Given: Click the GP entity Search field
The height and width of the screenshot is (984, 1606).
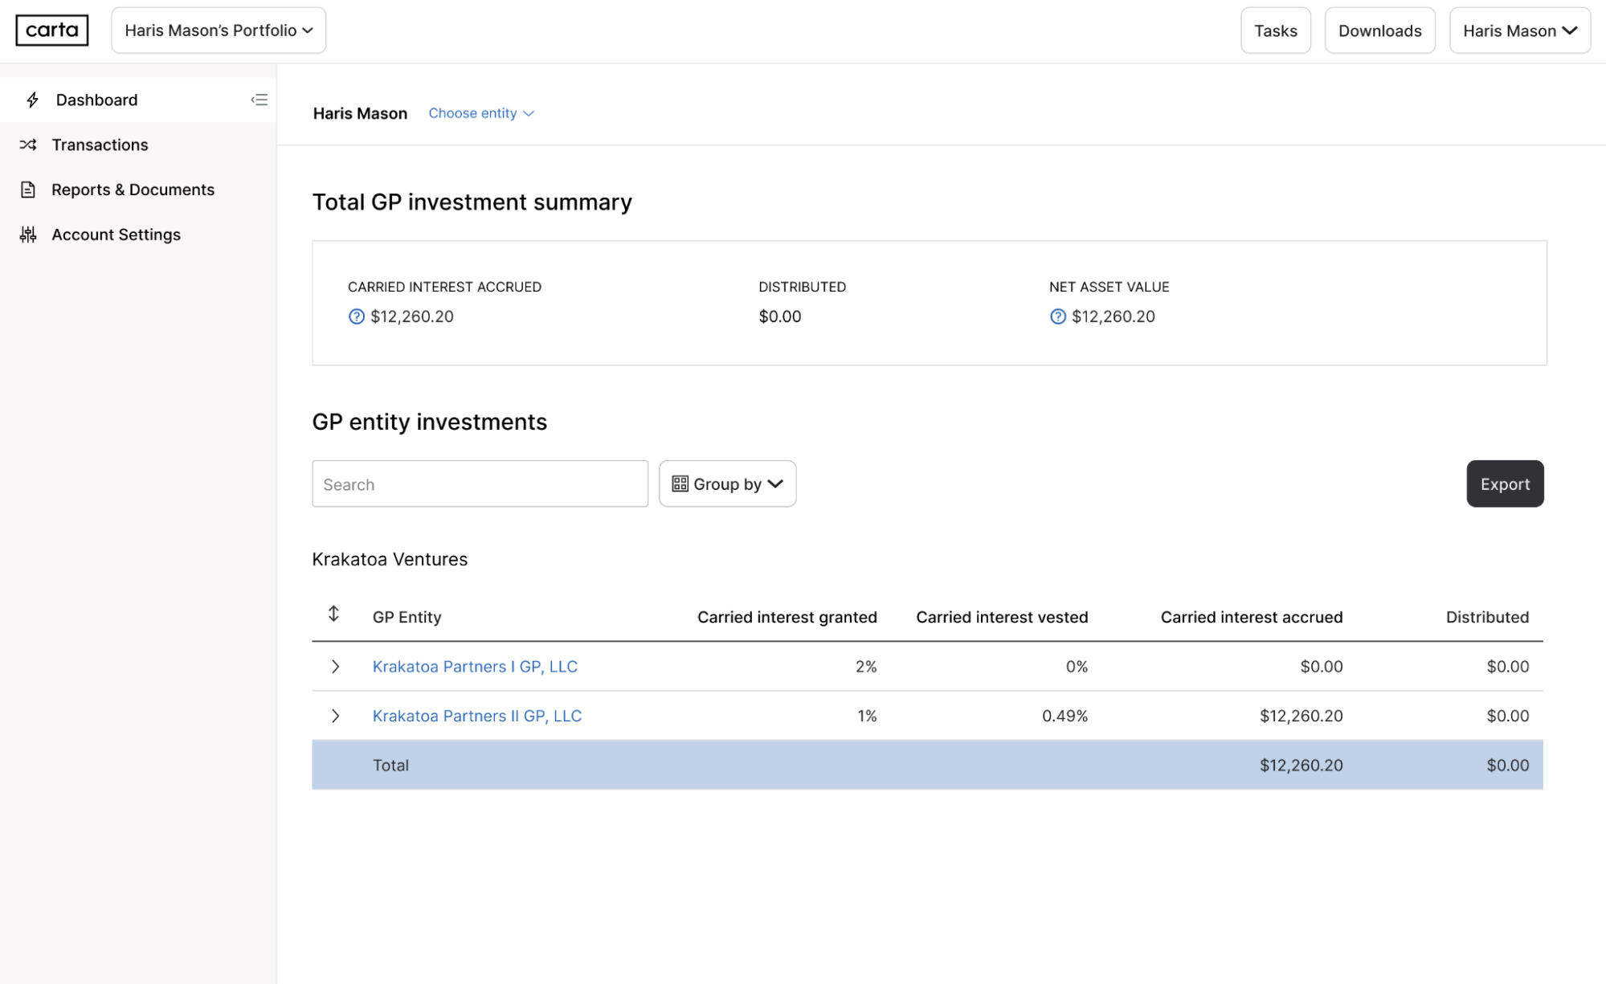Looking at the screenshot, I should click(x=480, y=484).
